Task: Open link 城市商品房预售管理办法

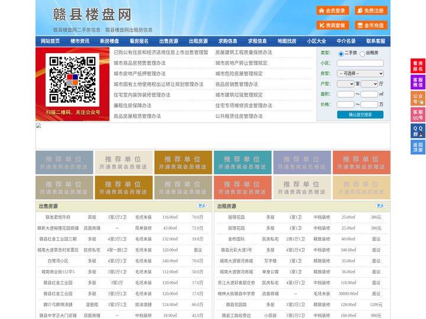Action: pyautogui.click(x=140, y=63)
